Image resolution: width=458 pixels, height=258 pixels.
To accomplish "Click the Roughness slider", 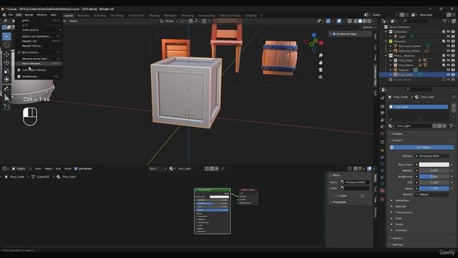I will click(x=434, y=177).
